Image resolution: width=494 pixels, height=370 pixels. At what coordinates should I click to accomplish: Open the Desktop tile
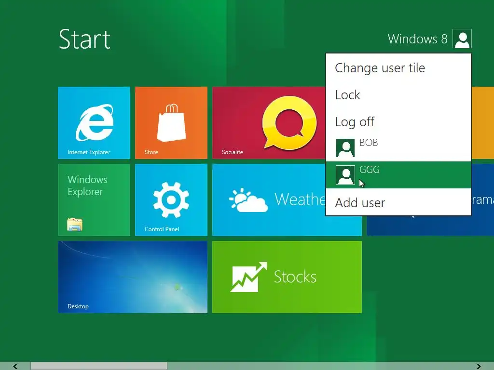point(133,277)
